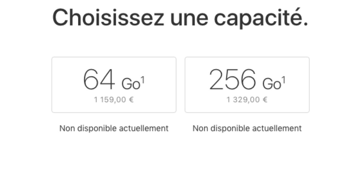Click the large '64' number
The width and height of the screenshot is (354, 169).
click(x=99, y=80)
